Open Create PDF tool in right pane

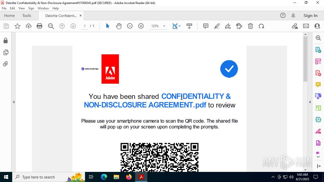(x=318, y=73)
